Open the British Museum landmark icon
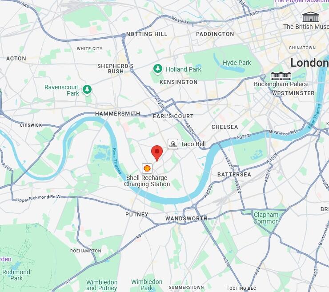This screenshot has height=292, width=329. pyautogui.click(x=311, y=17)
